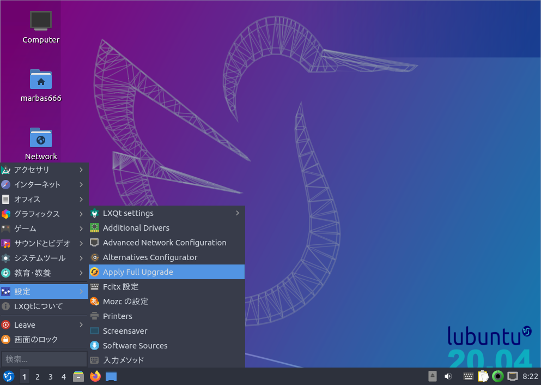Expand the インターネット submenu arrow
This screenshot has height=385, width=541.
(81, 185)
